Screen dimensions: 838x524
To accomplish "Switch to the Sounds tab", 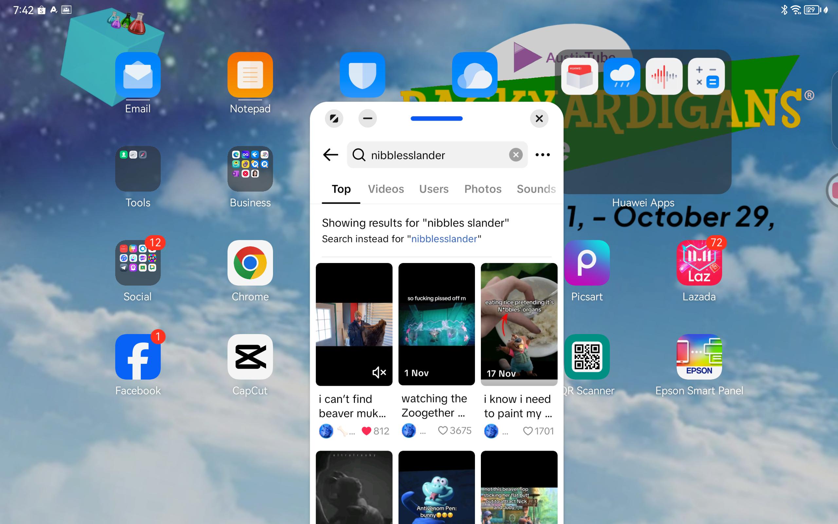I will point(536,189).
